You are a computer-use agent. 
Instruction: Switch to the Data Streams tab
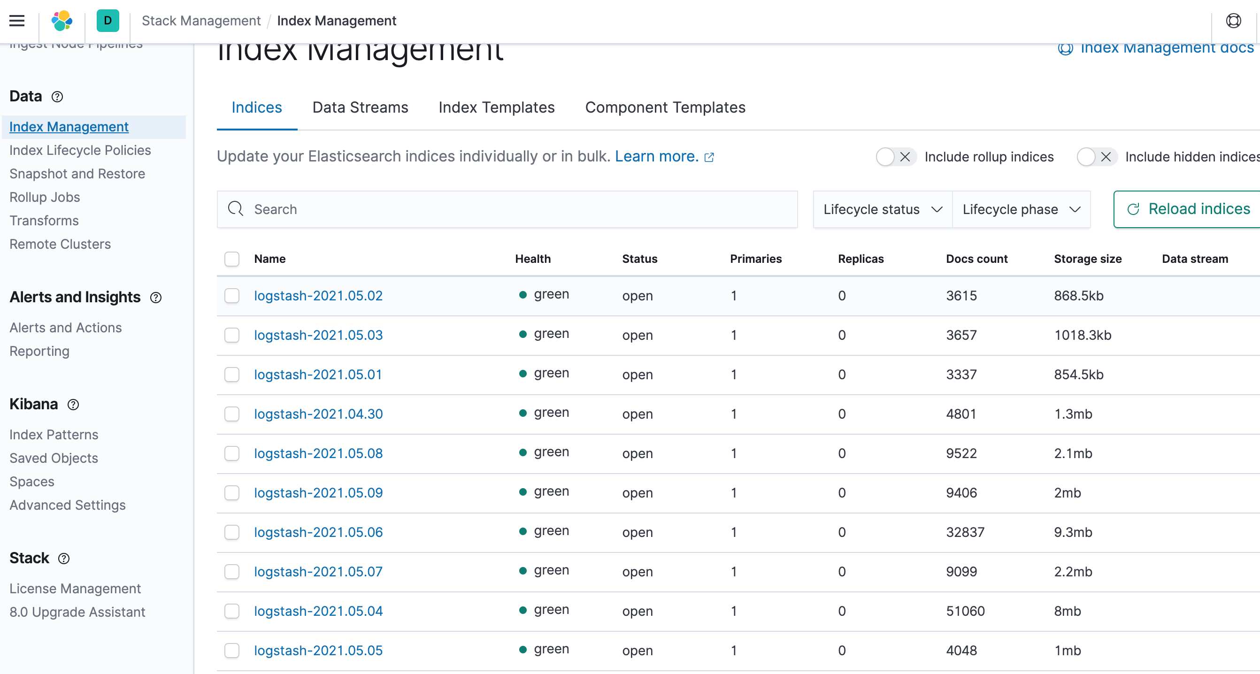(360, 107)
